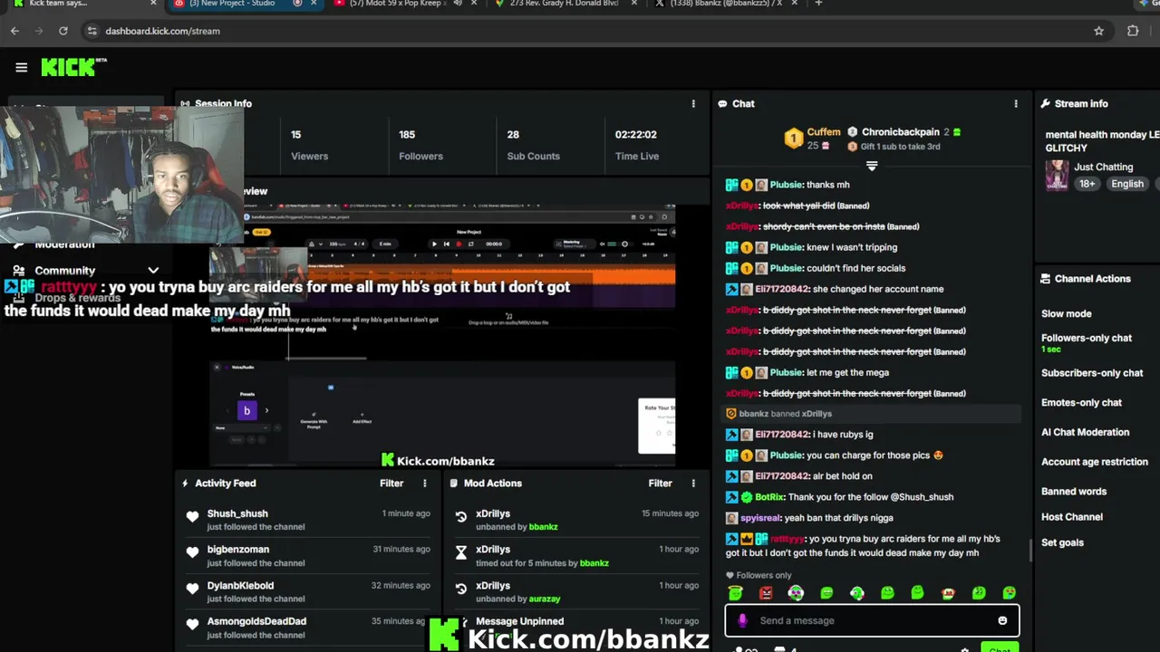Click the Just Chatting category
1160x652 pixels.
[x=1103, y=167]
